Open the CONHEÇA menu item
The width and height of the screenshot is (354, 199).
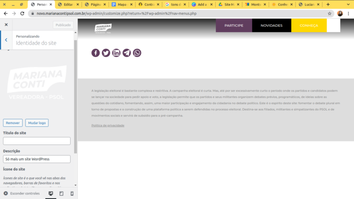coord(309,25)
